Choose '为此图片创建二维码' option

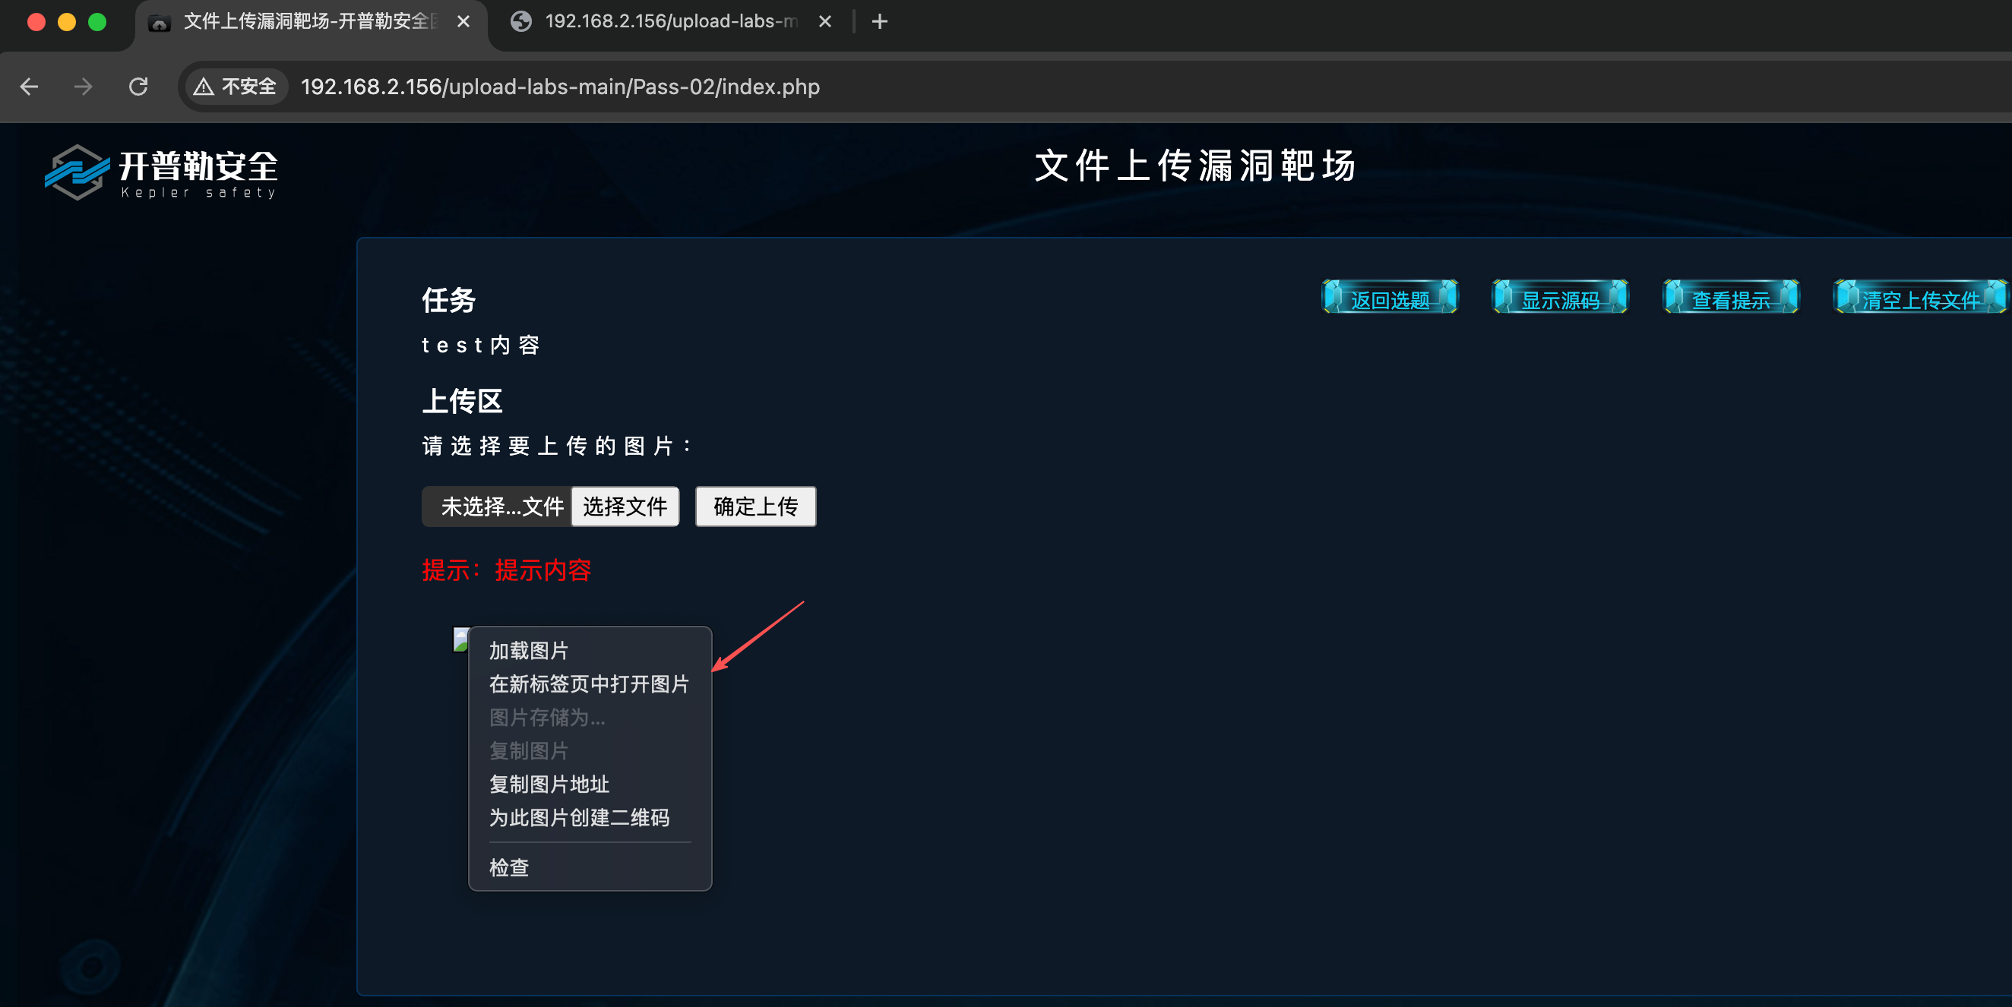pos(579,817)
